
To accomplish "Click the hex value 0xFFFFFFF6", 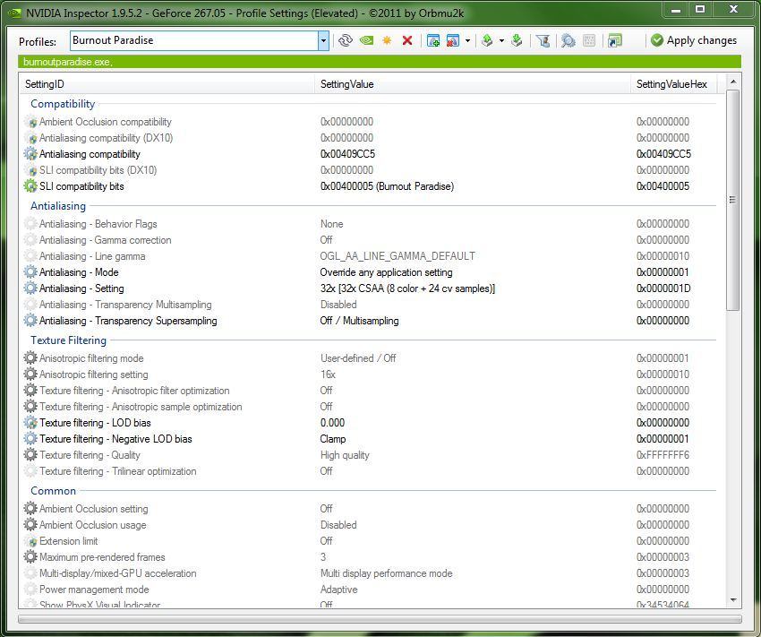I will [x=663, y=454].
